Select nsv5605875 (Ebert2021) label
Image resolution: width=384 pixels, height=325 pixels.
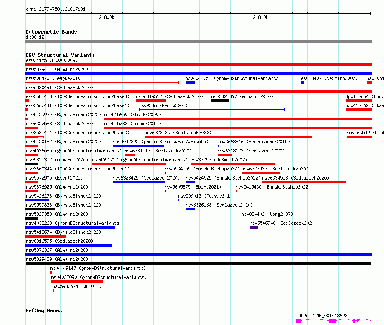[x=193, y=187]
